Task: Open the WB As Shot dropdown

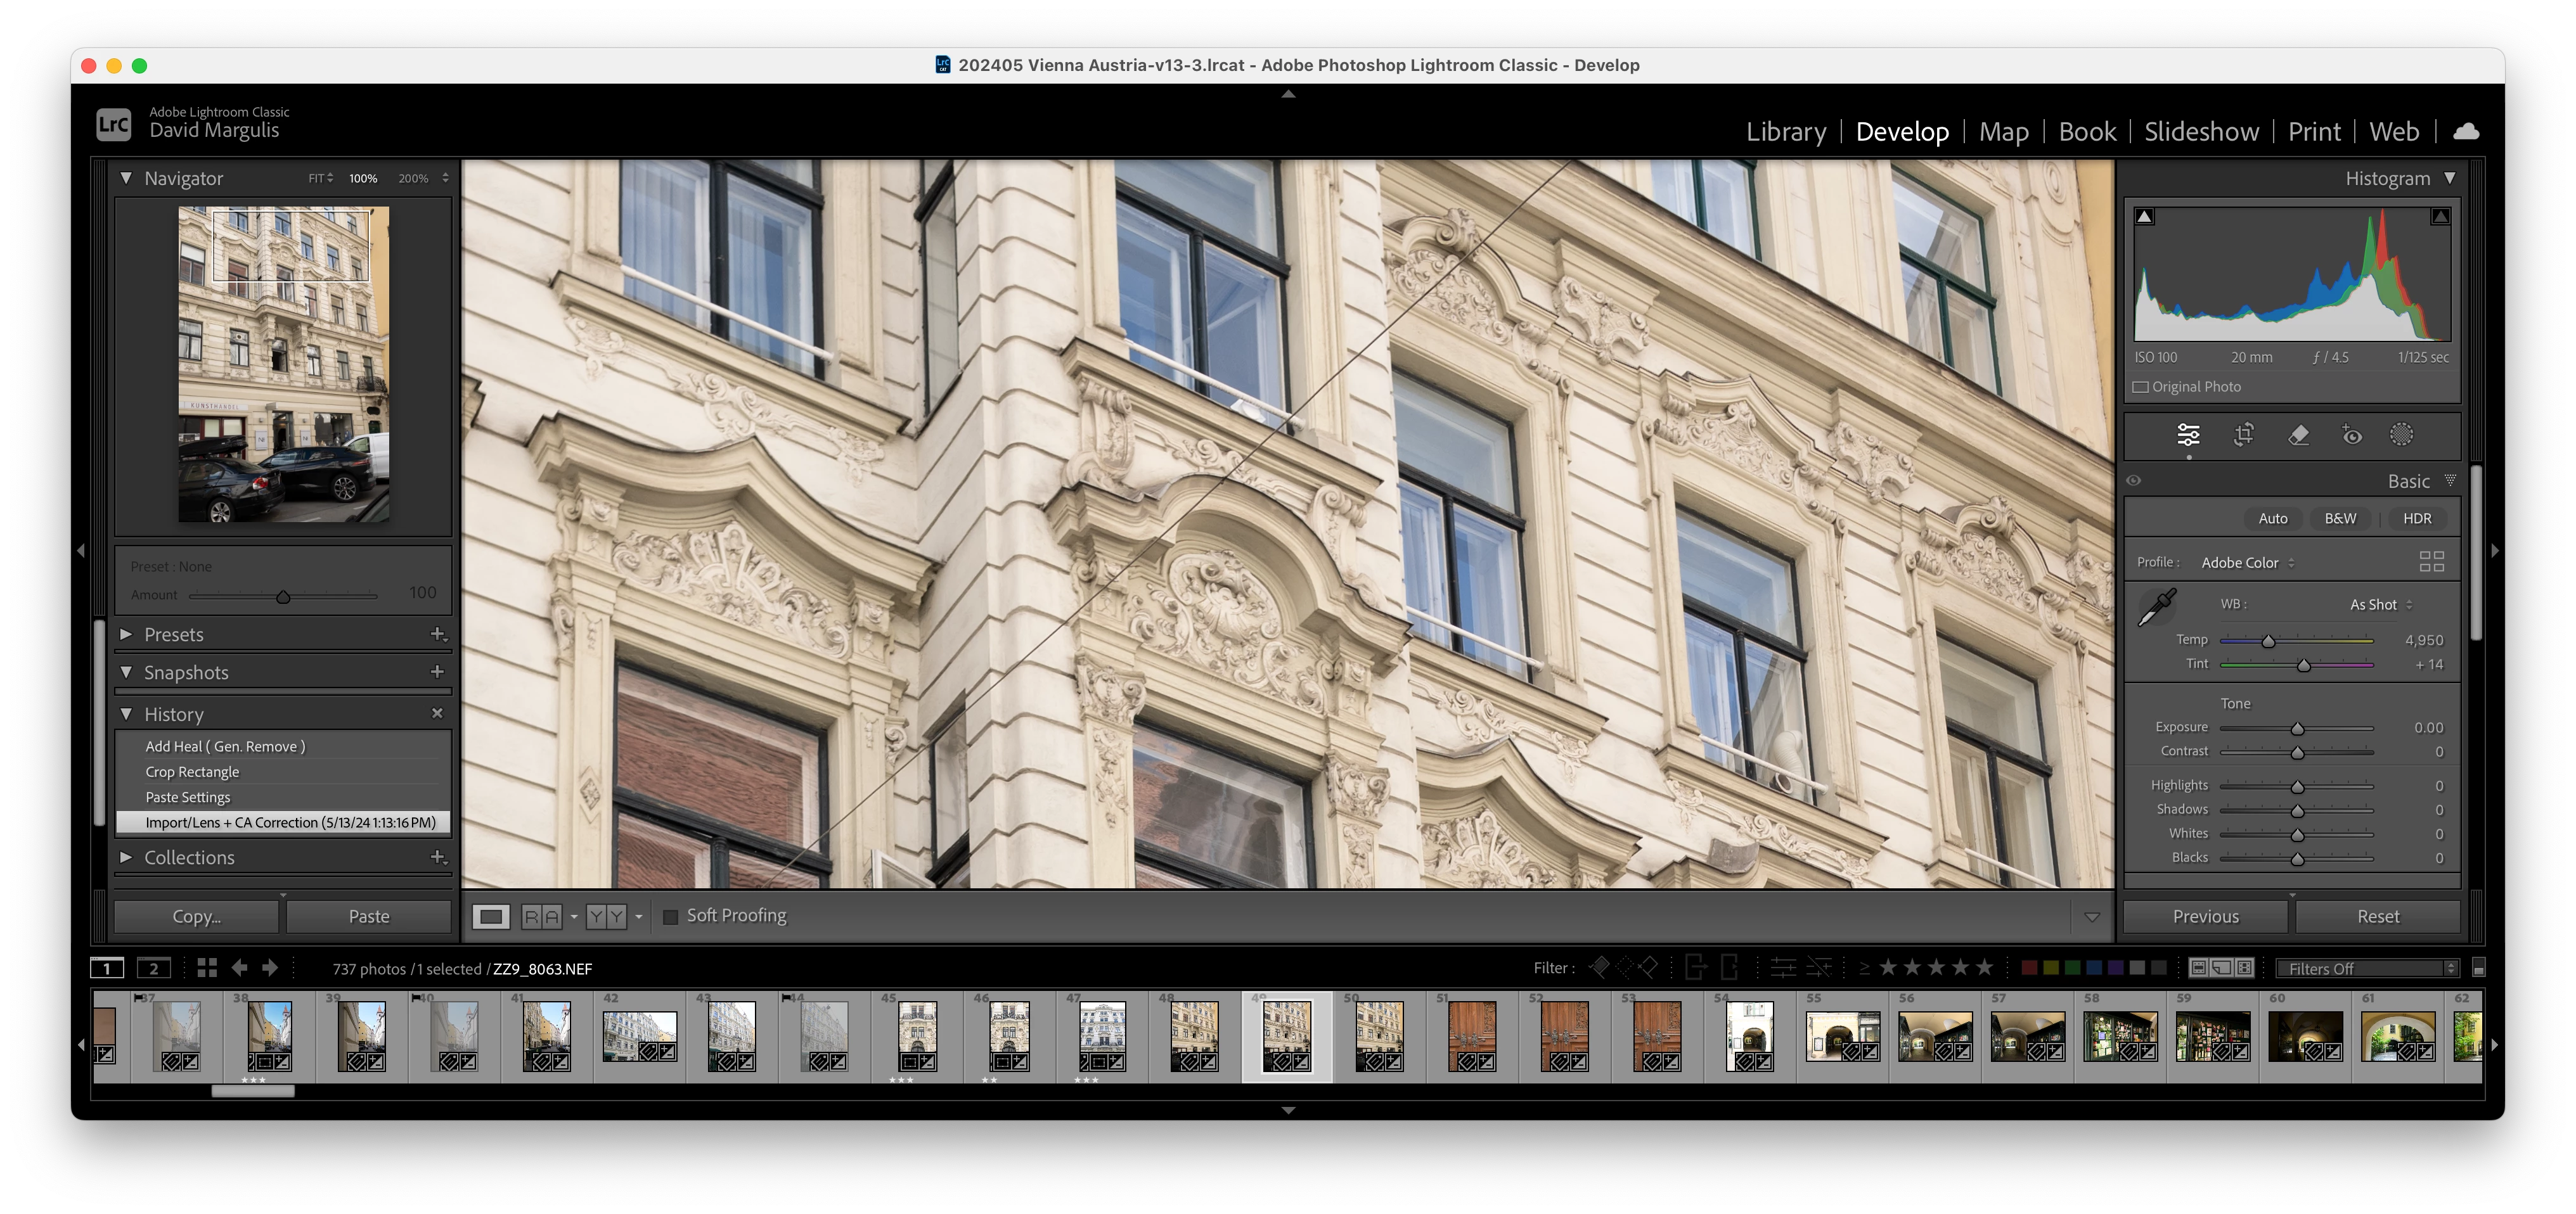Action: coord(2380,605)
